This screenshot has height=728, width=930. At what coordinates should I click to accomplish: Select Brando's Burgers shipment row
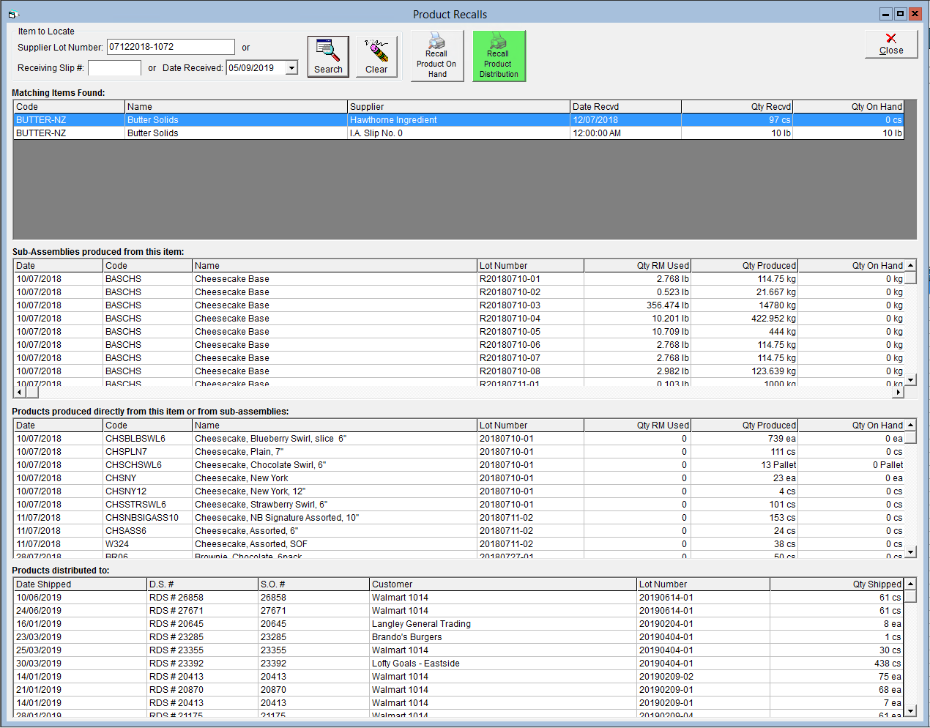[x=458, y=637]
